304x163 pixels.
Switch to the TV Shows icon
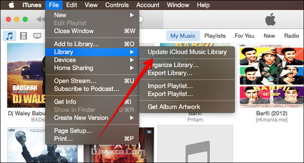click(37, 36)
